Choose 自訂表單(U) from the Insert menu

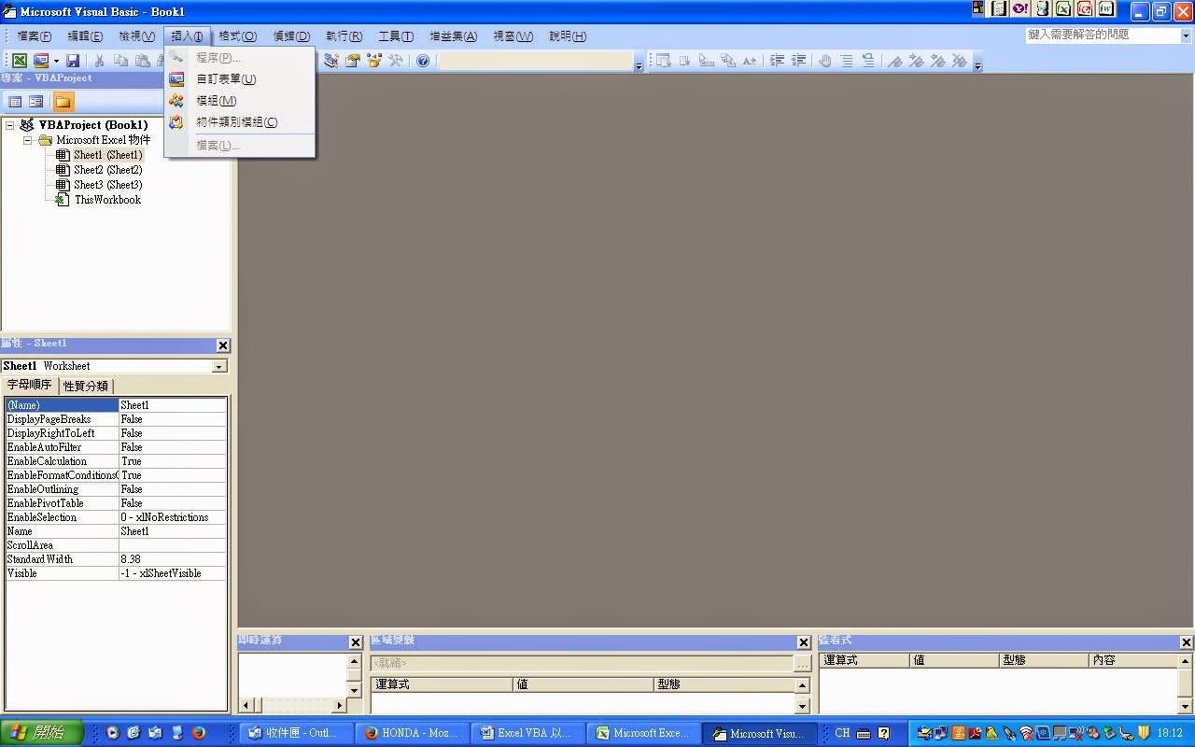[240, 79]
